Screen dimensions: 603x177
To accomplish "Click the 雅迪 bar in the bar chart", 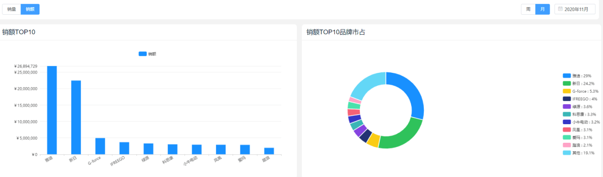I will click(x=52, y=110).
